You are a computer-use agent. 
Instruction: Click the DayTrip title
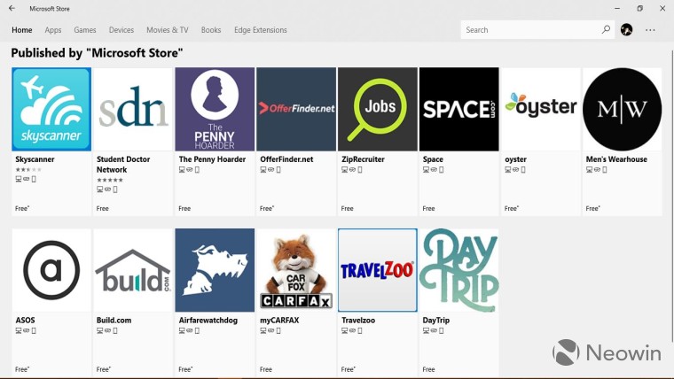(x=435, y=321)
